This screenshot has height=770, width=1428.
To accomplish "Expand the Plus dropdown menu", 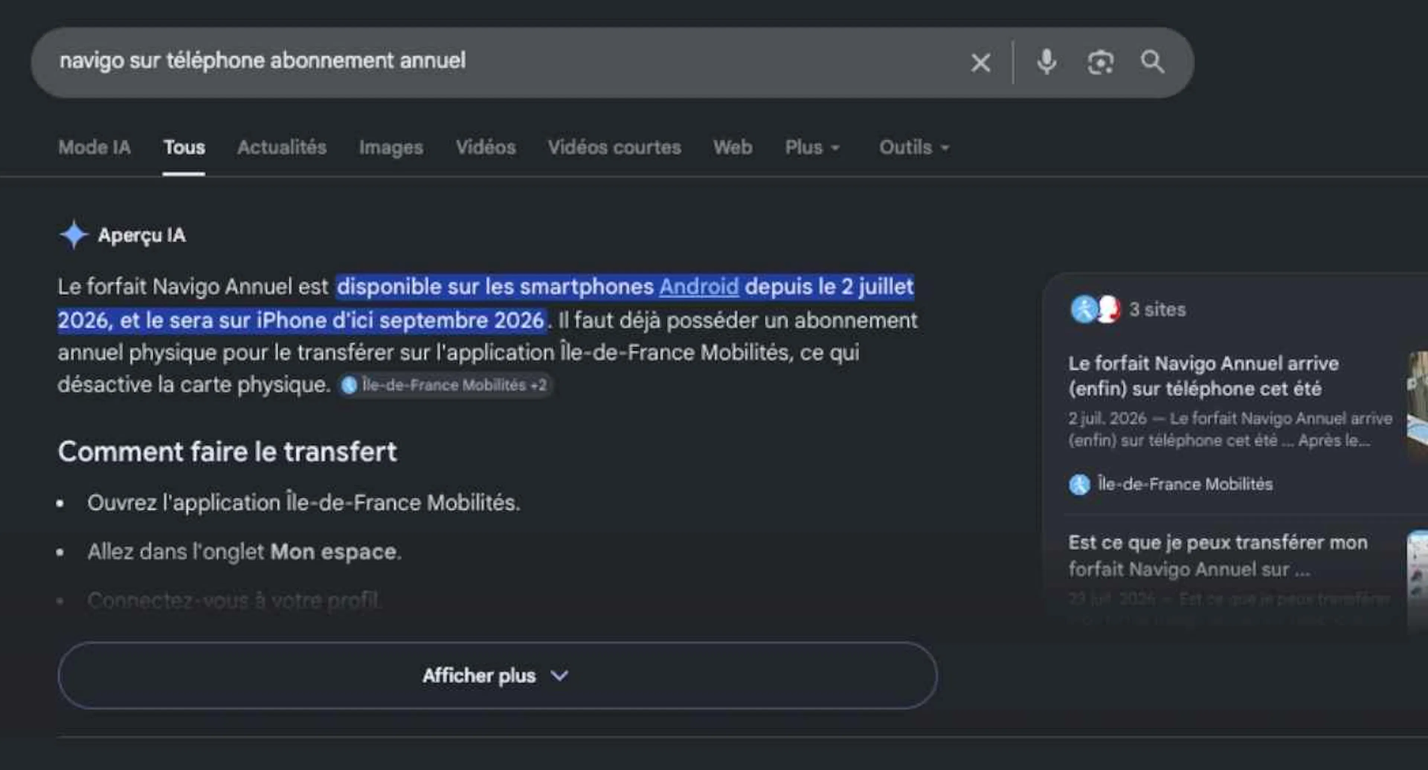I will (812, 148).
